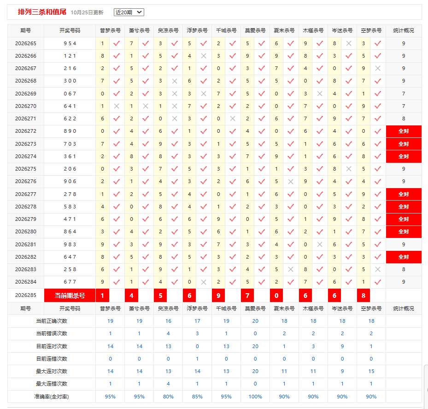Click the 85% accuracy value for 浮梦杀号

[197, 397]
